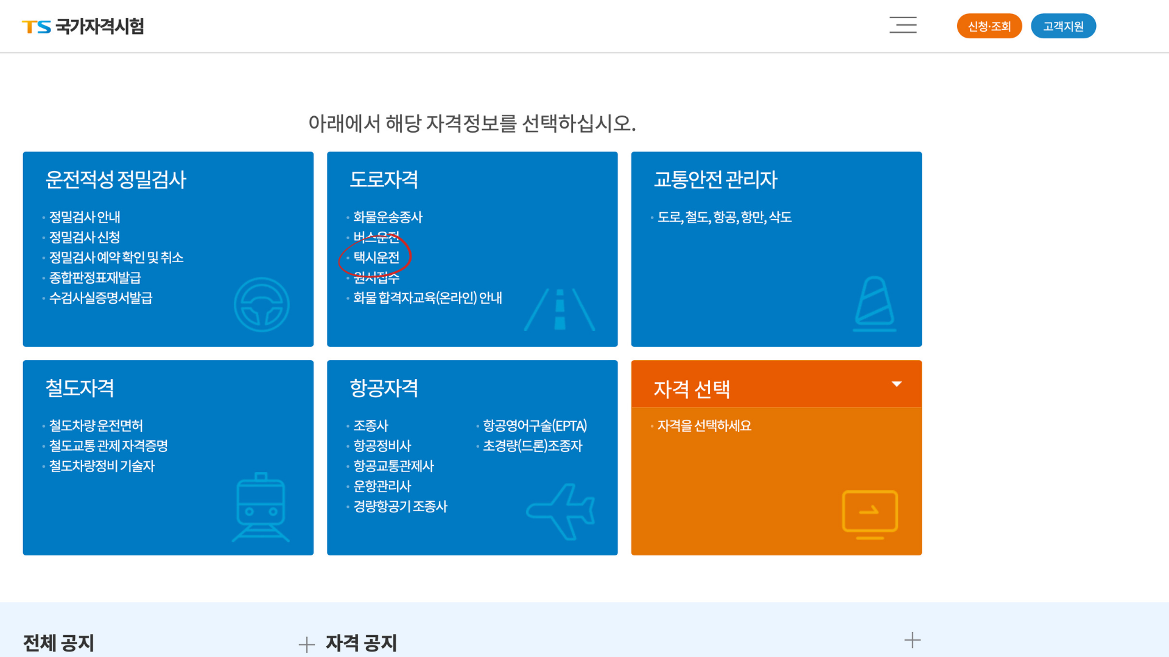Open 고객지원 customer support
1169x657 pixels.
(x=1063, y=26)
